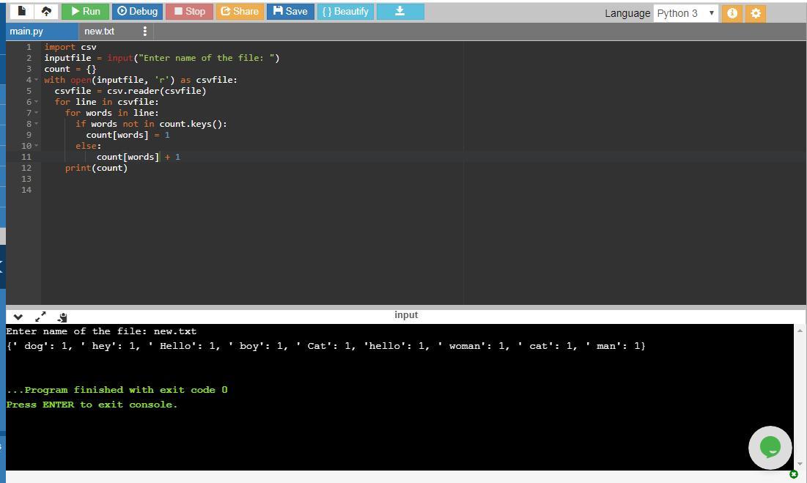
Task: Switch to the new.txt tab
Action: [x=100, y=32]
